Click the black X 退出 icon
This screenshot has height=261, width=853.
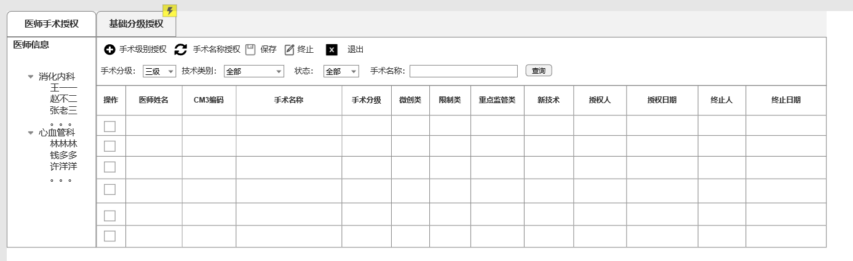pos(331,50)
